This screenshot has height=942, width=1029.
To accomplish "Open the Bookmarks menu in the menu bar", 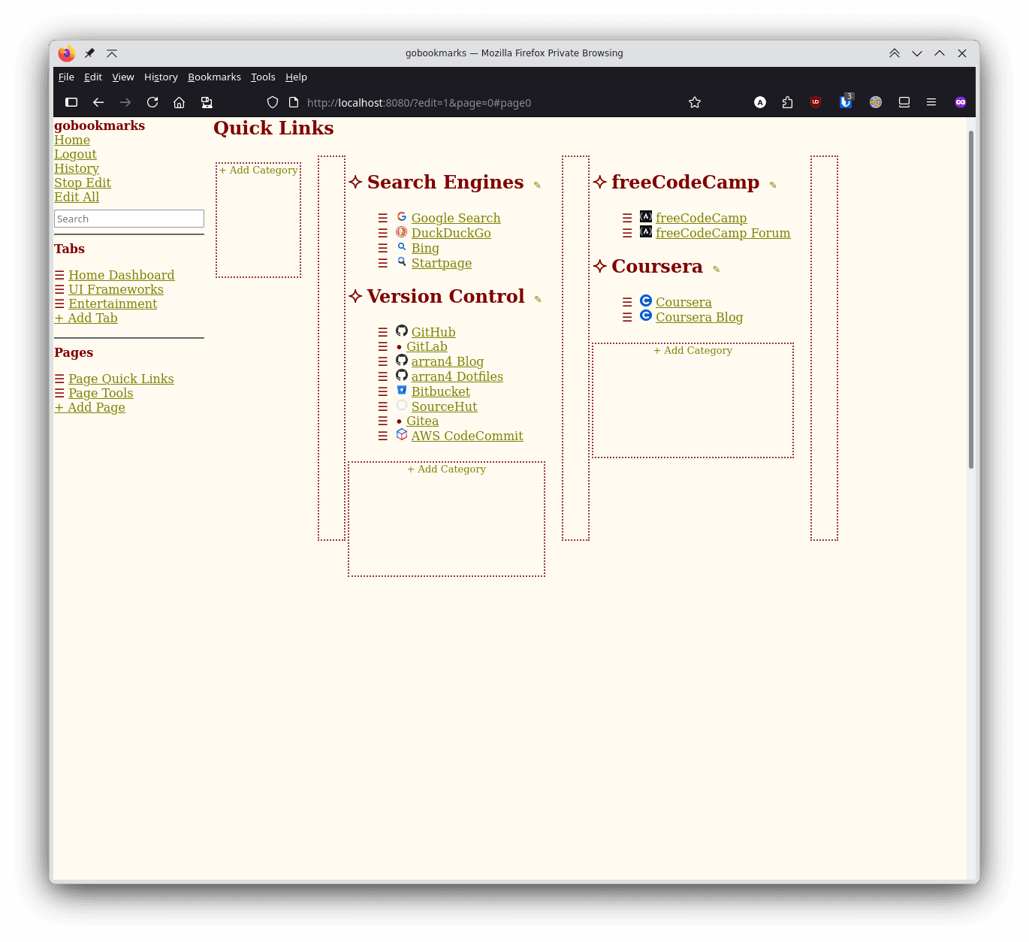I will click(x=214, y=77).
